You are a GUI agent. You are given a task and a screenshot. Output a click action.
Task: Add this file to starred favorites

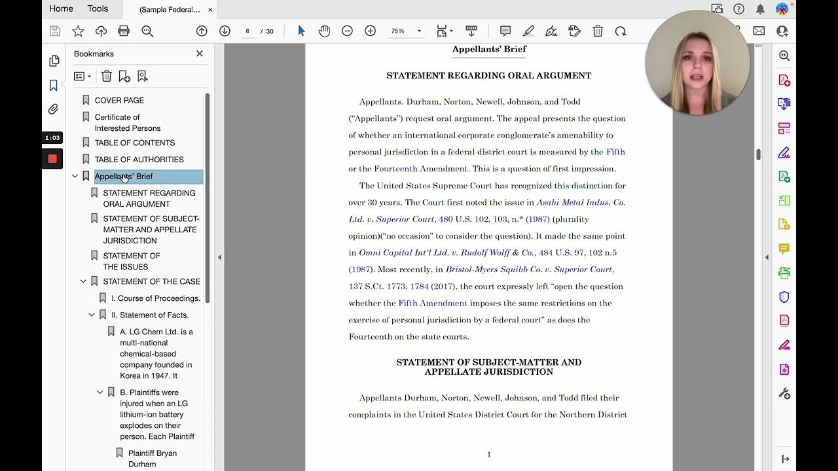click(x=78, y=31)
